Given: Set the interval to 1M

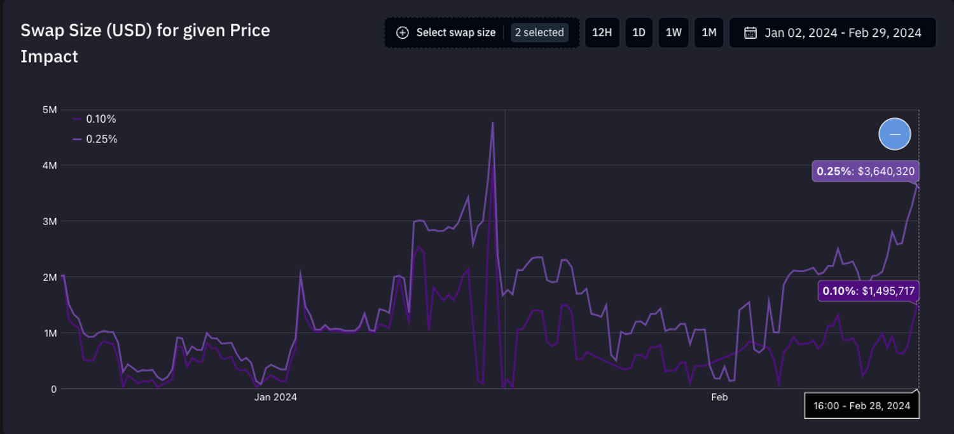Looking at the screenshot, I should click(709, 32).
